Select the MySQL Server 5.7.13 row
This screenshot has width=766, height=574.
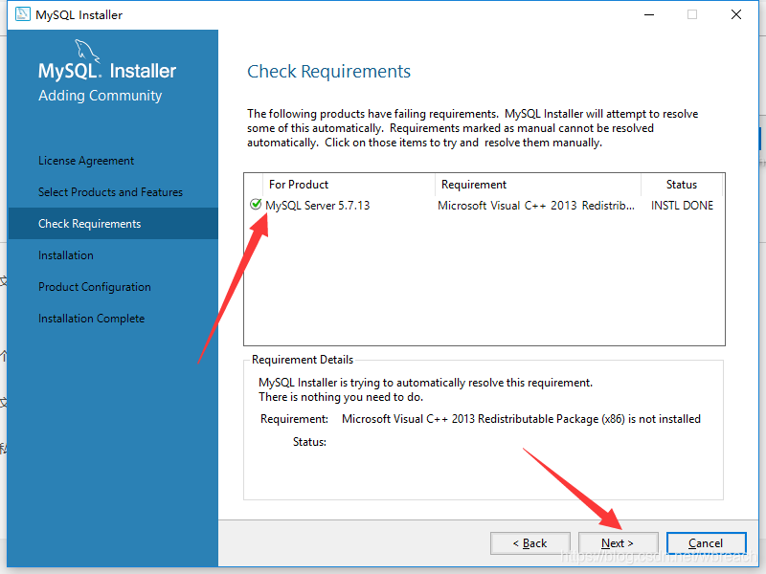(484, 206)
